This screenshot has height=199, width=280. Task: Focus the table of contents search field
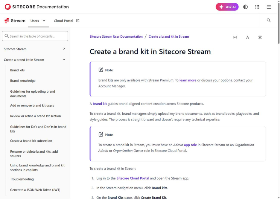coord(35,36)
